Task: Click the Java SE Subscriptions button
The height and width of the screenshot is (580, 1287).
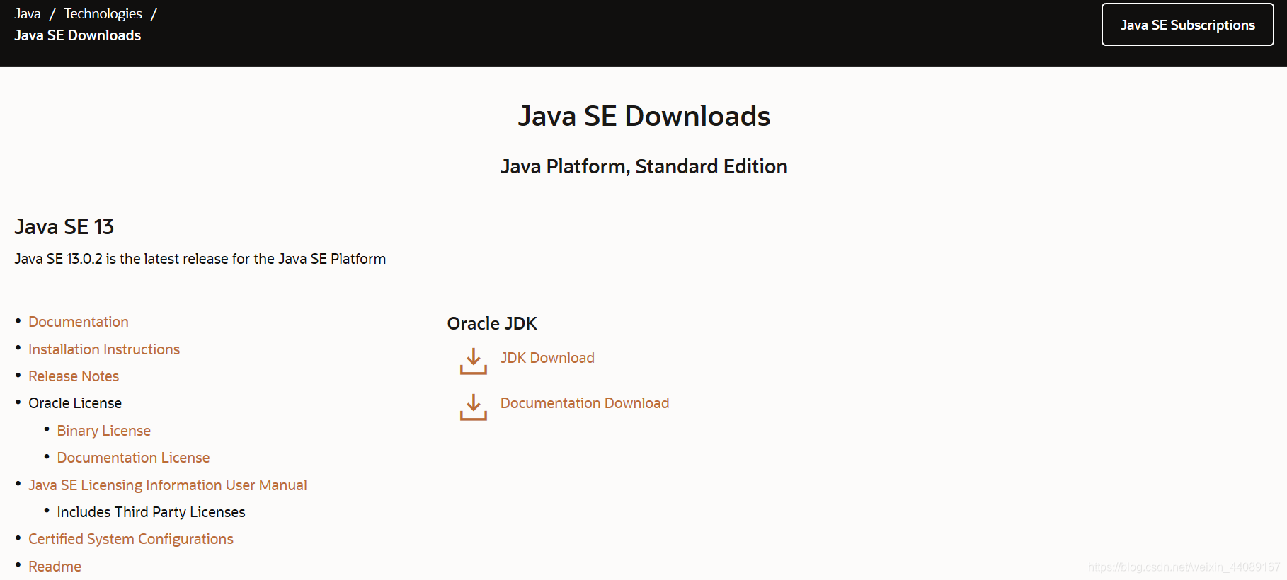Action: (1187, 25)
